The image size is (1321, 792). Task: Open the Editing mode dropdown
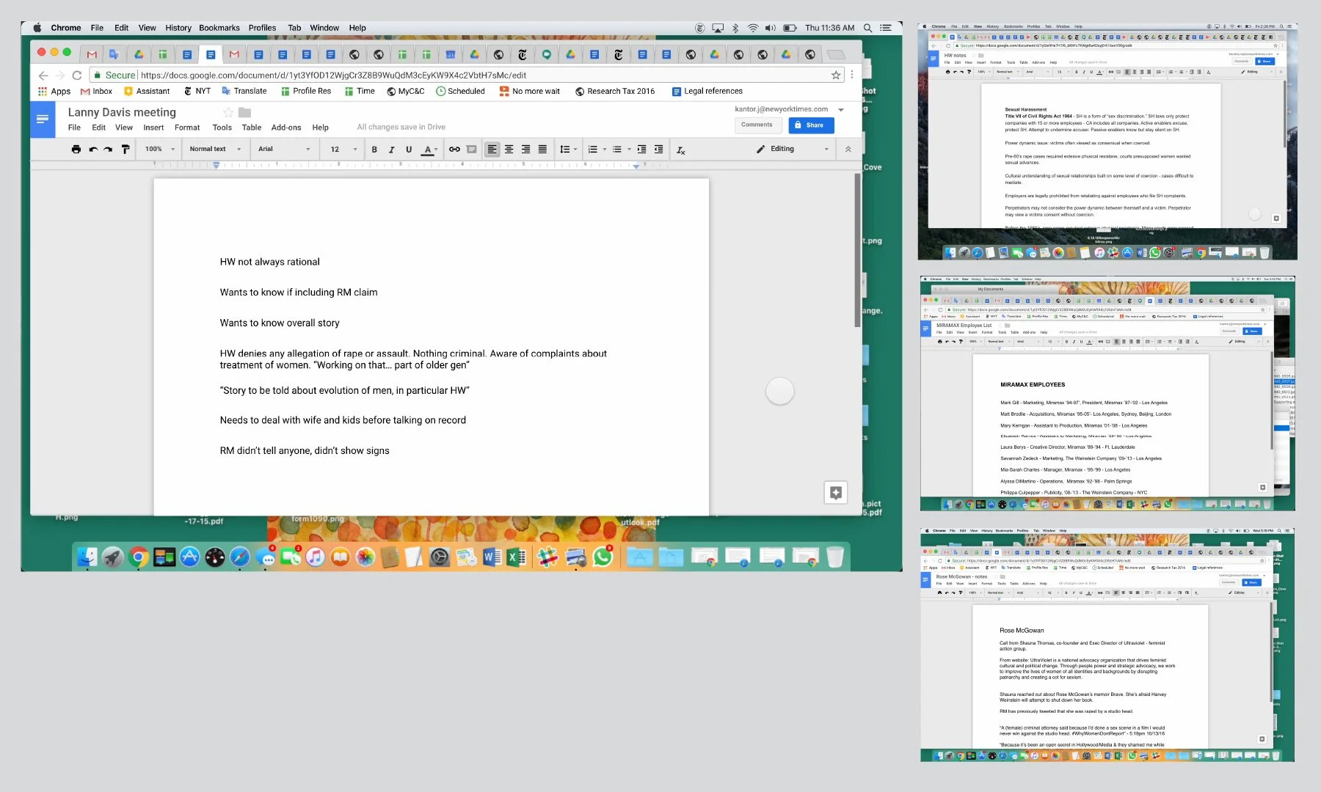793,149
